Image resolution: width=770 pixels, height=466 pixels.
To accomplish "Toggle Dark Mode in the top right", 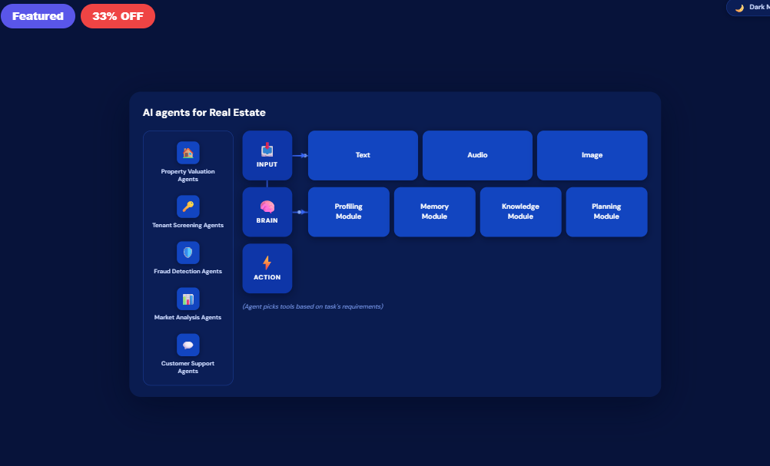I will coord(749,8).
